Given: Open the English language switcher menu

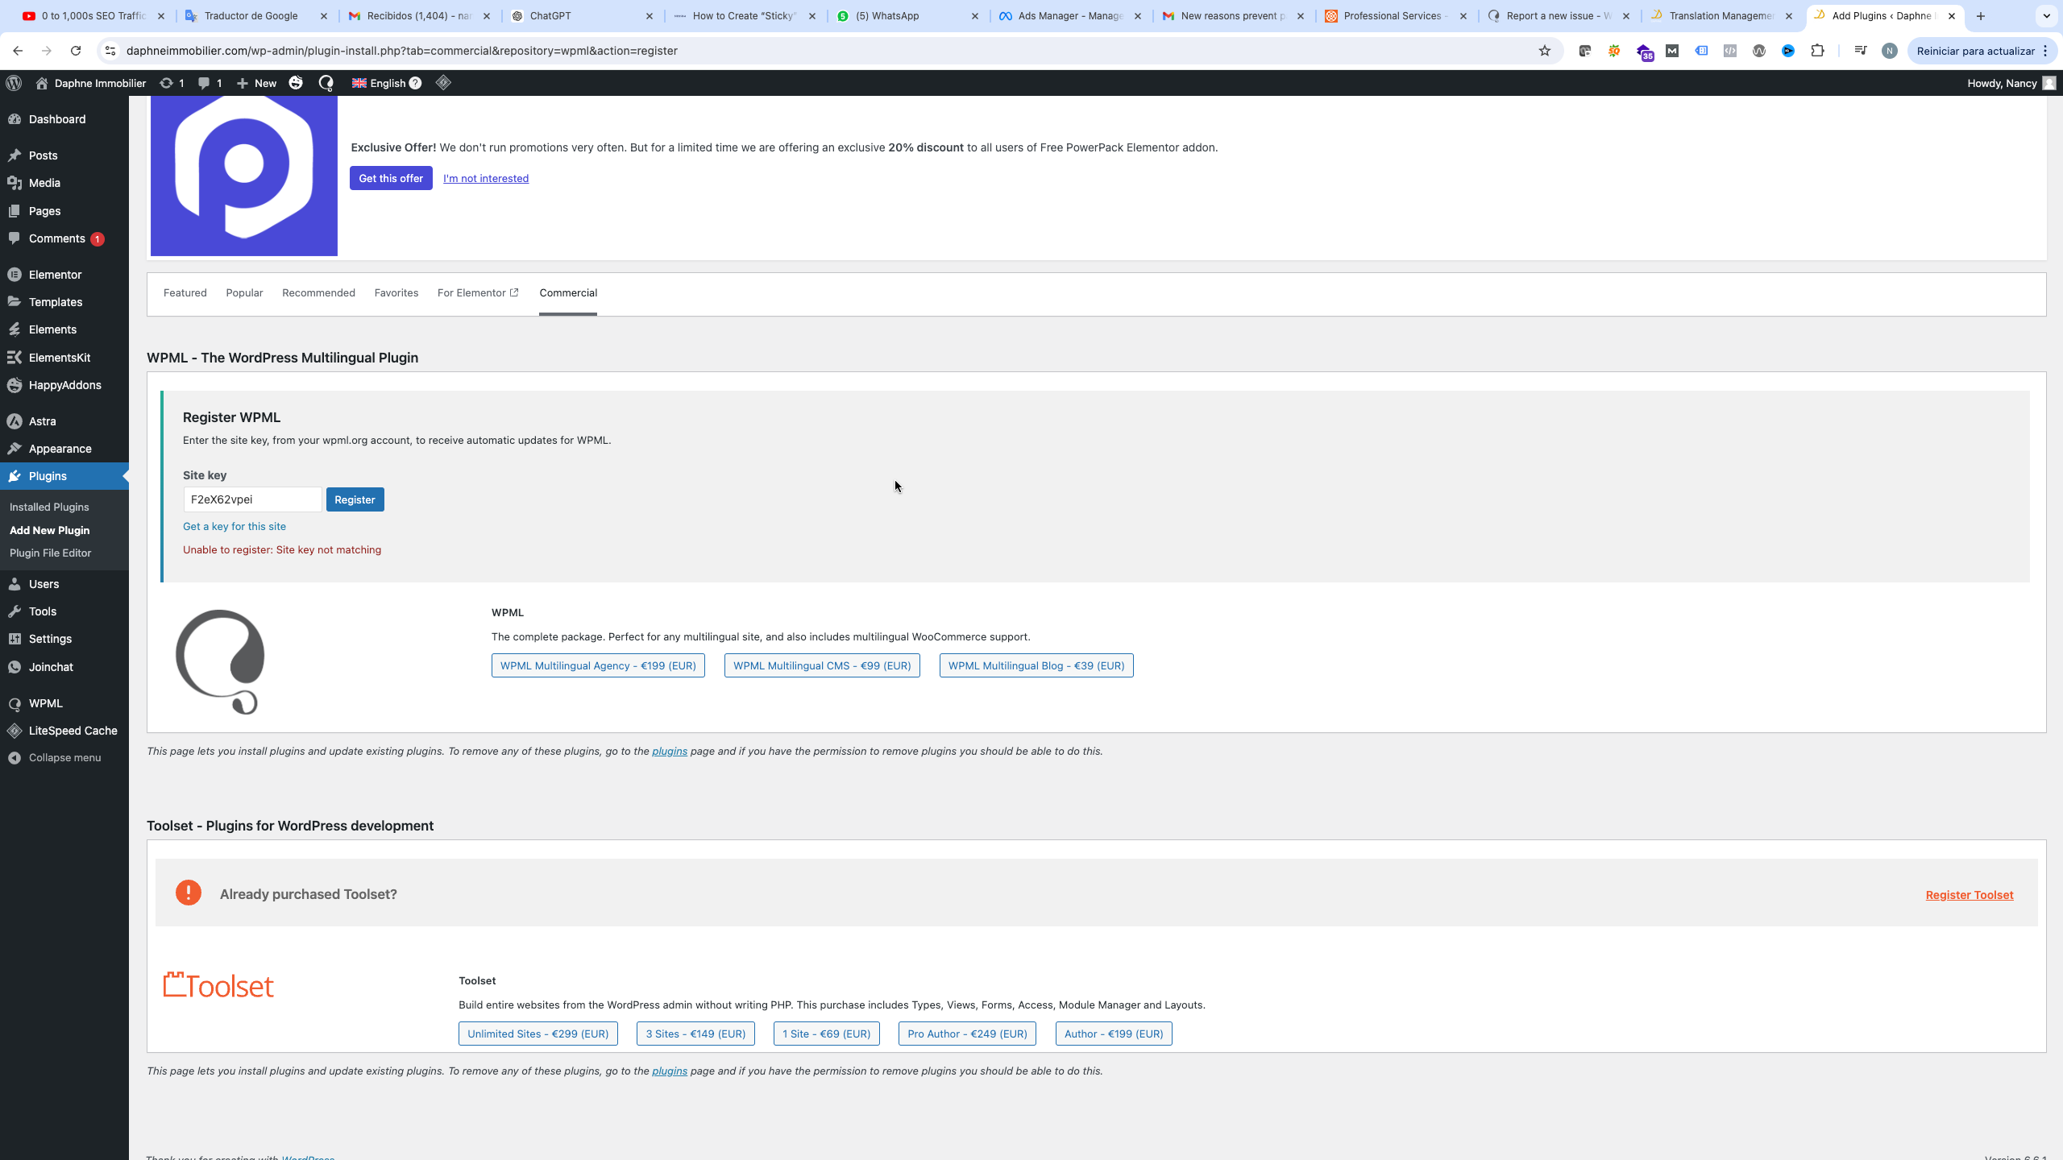Looking at the screenshot, I should 386,83.
